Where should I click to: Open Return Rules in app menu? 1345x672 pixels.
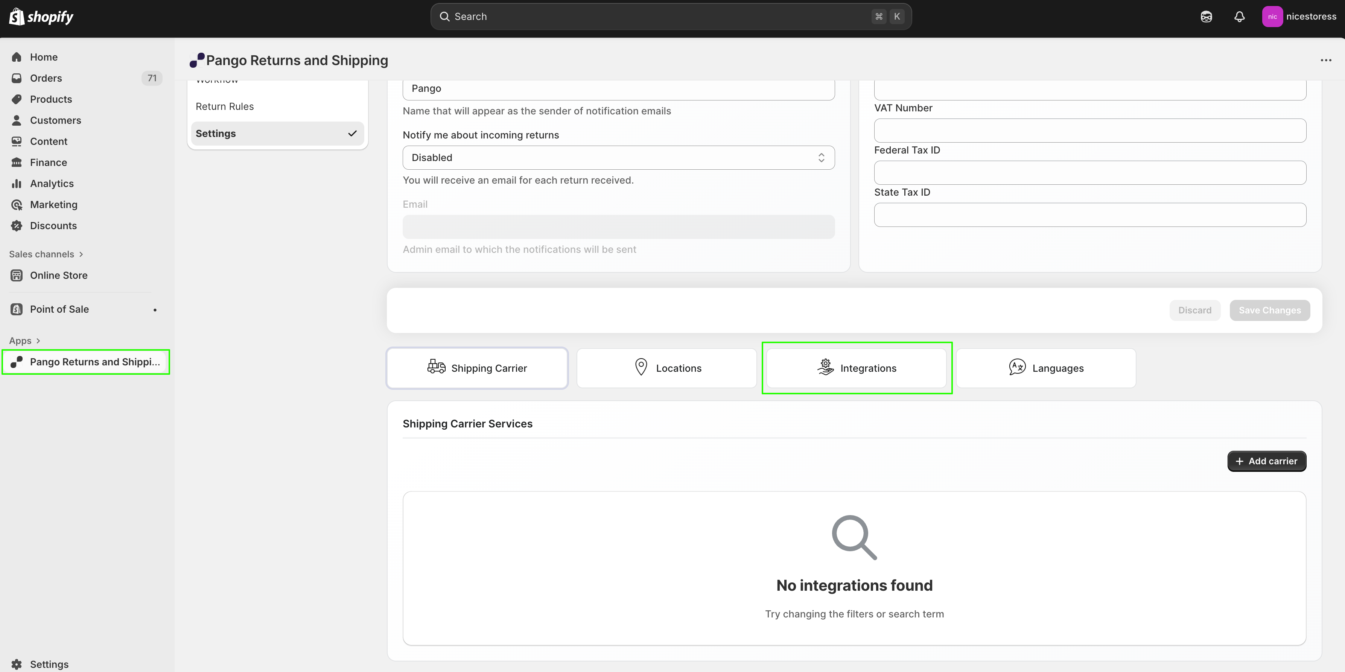click(225, 106)
